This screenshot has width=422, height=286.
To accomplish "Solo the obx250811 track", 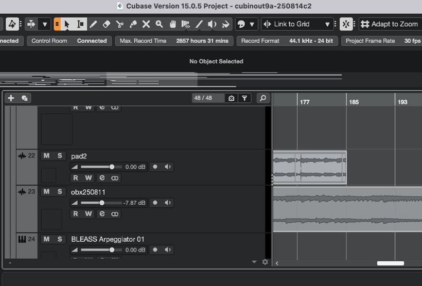I will pyautogui.click(x=60, y=191).
